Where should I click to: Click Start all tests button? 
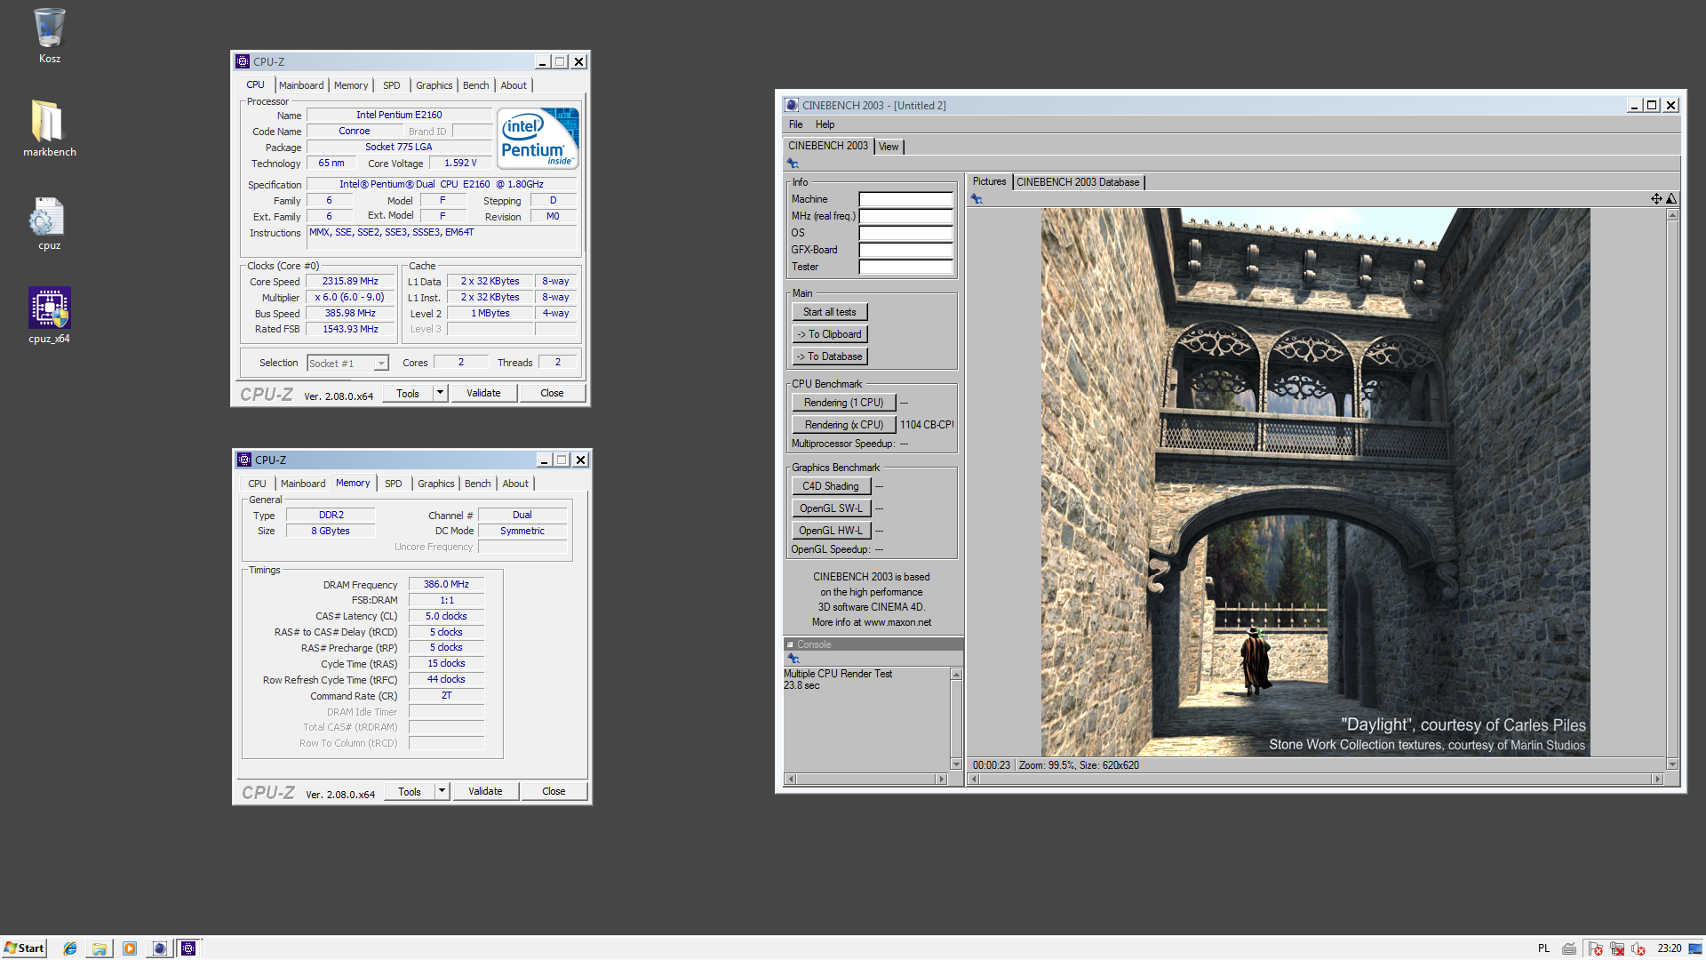click(829, 312)
